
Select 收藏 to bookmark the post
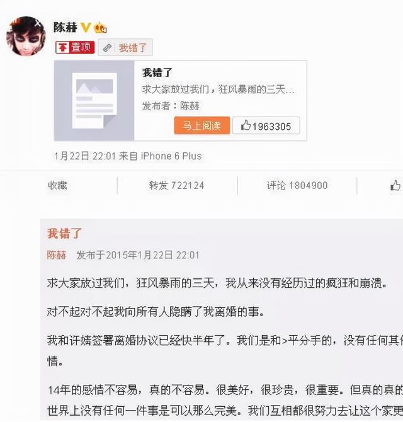57,185
